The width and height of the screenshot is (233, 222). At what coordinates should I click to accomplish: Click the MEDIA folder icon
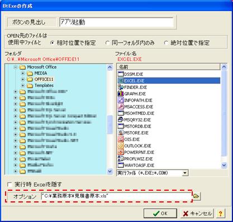pyautogui.click(x=30, y=73)
